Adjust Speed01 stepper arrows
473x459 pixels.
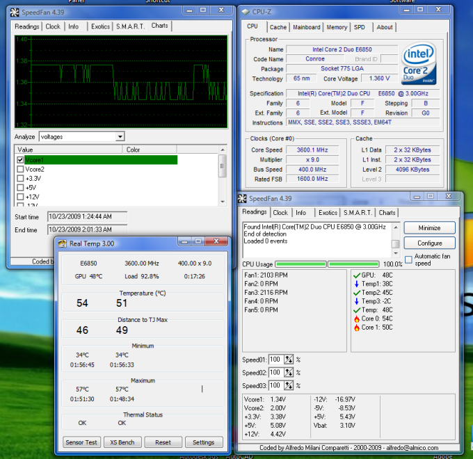pyautogui.click(x=289, y=360)
